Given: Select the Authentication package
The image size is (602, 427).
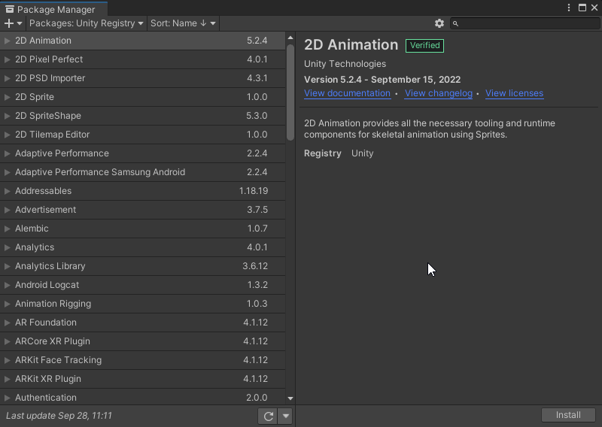Looking at the screenshot, I should click(142, 397).
